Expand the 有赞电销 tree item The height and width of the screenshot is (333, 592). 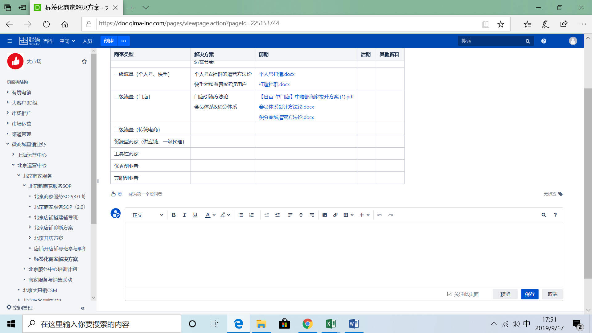[x=8, y=92]
